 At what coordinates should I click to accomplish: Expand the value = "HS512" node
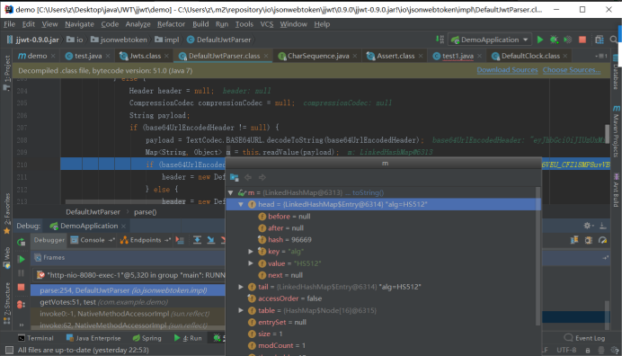[x=251, y=263]
